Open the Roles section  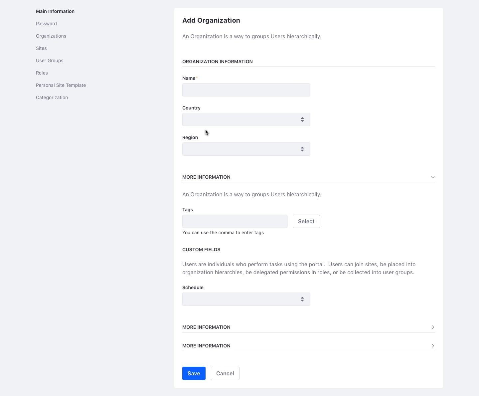(x=42, y=73)
